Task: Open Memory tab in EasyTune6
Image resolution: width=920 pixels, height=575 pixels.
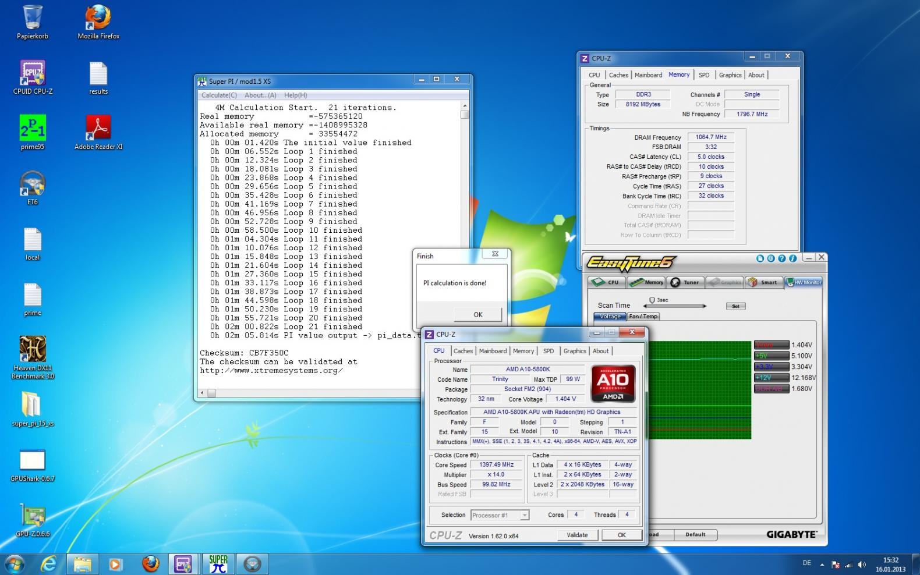Action: click(x=646, y=282)
